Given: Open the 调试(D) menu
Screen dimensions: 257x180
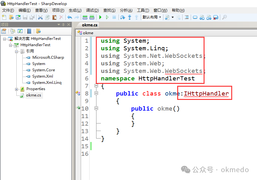Looking at the screenshot, I should click(92, 10).
